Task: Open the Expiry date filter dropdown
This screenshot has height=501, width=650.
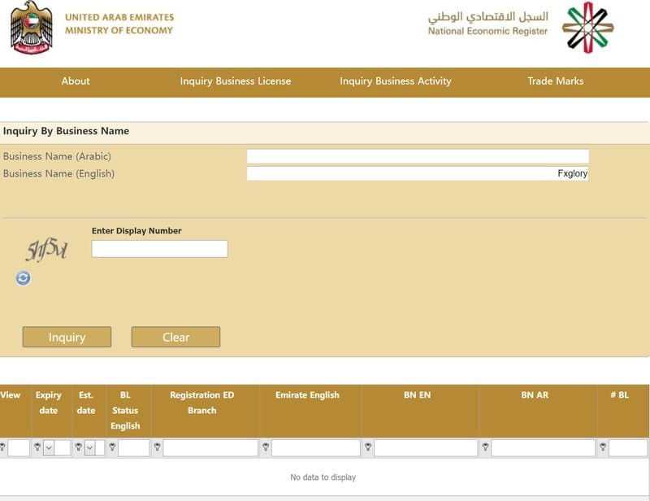Action: point(48,447)
